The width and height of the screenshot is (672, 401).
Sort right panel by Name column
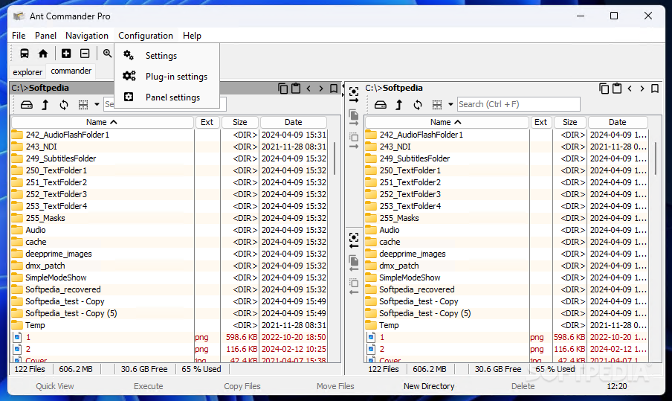[446, 122]
